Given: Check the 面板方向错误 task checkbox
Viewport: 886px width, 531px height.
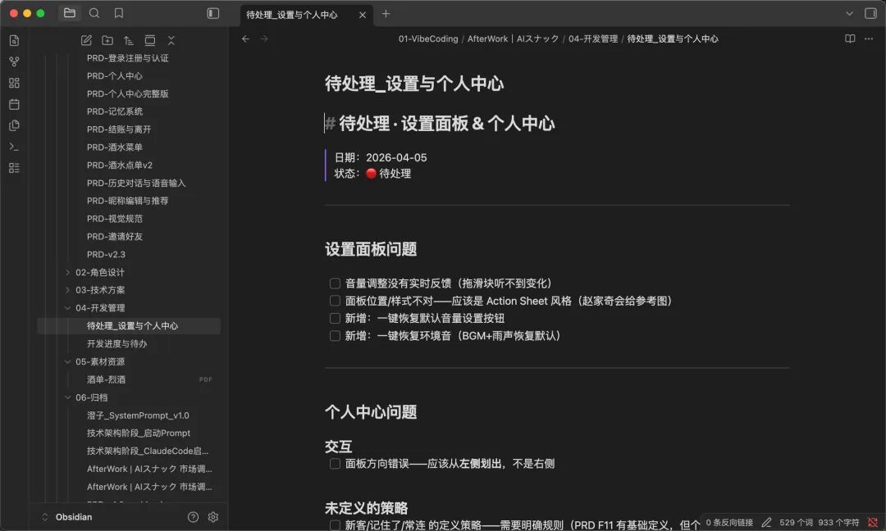Looking at the screenshot, I should (335, 464).
